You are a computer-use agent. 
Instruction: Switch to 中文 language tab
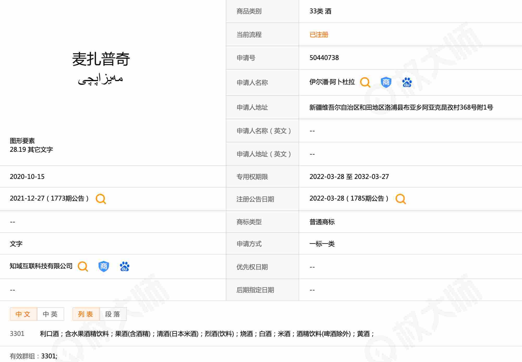point(23,314)
